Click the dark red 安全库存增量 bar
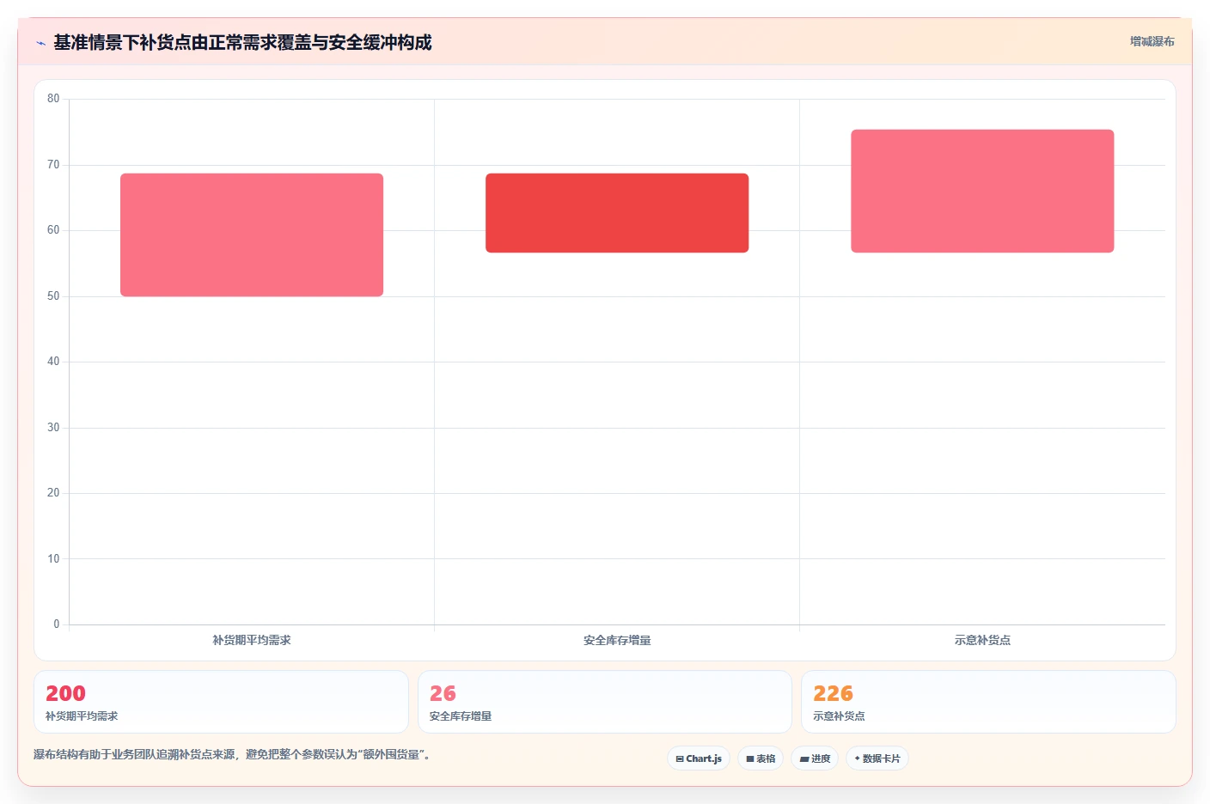Viewport: 1210px width, 804px height. 617,213
